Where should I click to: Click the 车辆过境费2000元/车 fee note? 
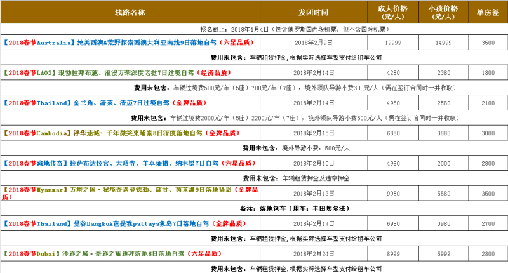click(x=295, y=118)
